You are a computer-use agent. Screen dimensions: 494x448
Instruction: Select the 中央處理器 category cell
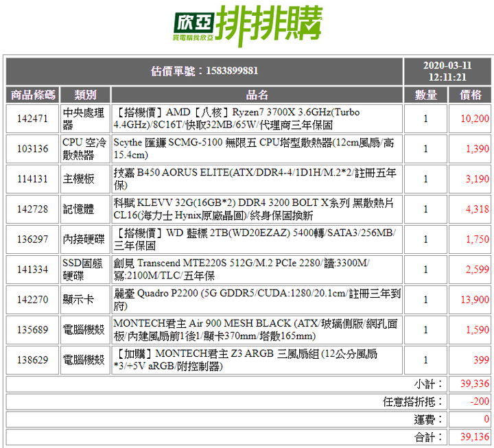[x=85, y=119]
